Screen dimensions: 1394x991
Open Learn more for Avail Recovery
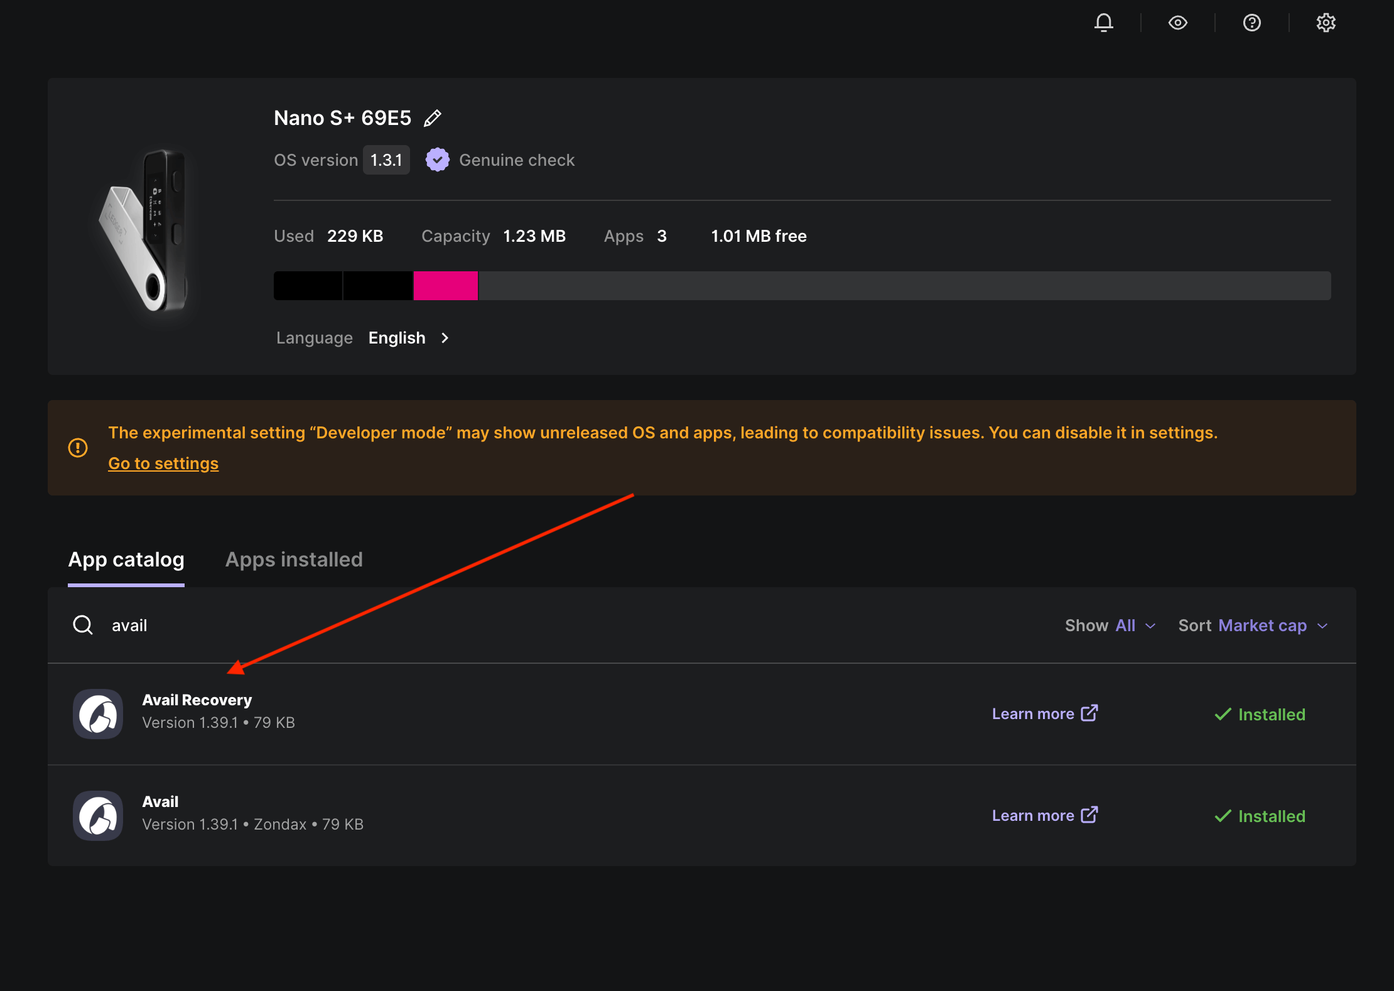1045,714
